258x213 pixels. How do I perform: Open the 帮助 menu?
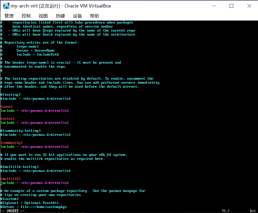[95, 16]
